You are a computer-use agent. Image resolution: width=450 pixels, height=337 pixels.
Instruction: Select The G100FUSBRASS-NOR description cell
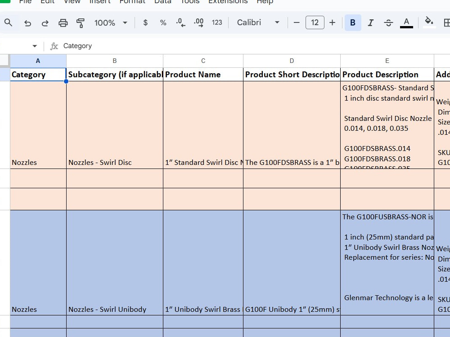pyautogui.click(x=387, y=262)
